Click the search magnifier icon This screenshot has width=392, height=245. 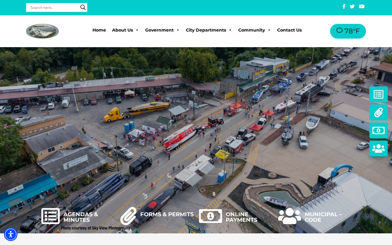(x=83, y=7)
